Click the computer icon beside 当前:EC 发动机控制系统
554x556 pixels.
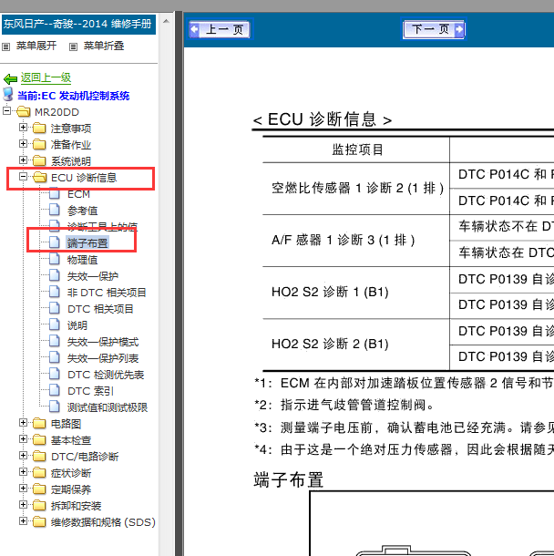[x=8, y=95]
